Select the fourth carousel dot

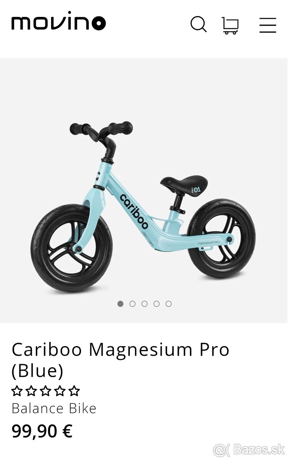click(x=156, y=304)
